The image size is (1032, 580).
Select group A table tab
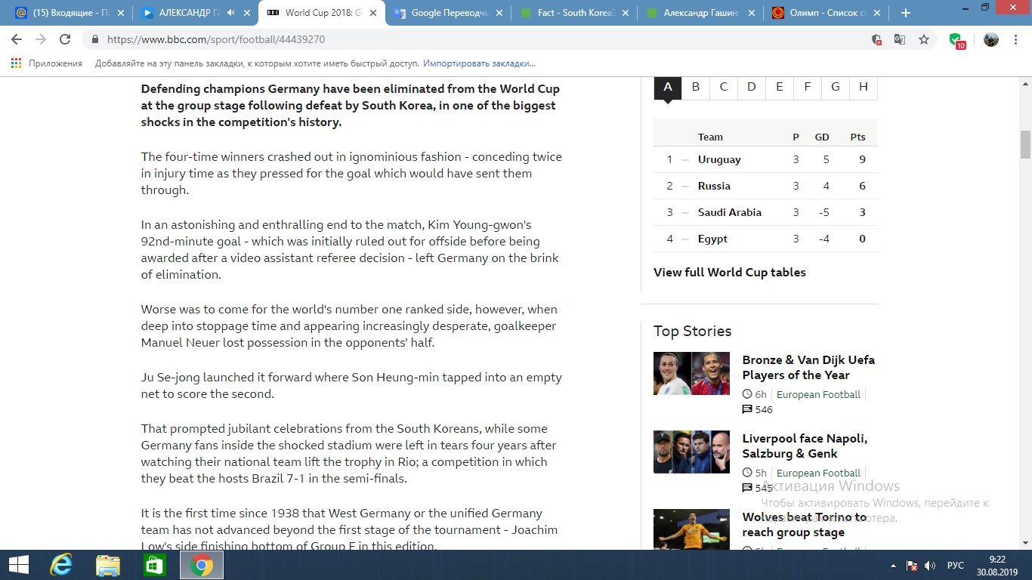(x=668, y=87)
